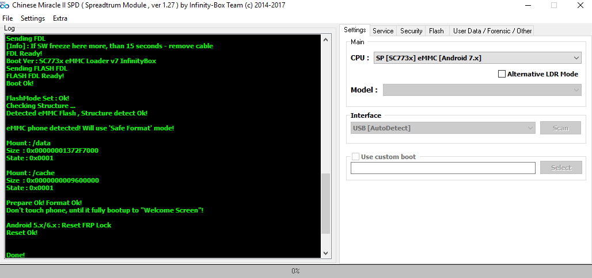The height and width of the screenshot is (278, 592).
Task: Switch to the Flash tab
Action: (437, 31)
